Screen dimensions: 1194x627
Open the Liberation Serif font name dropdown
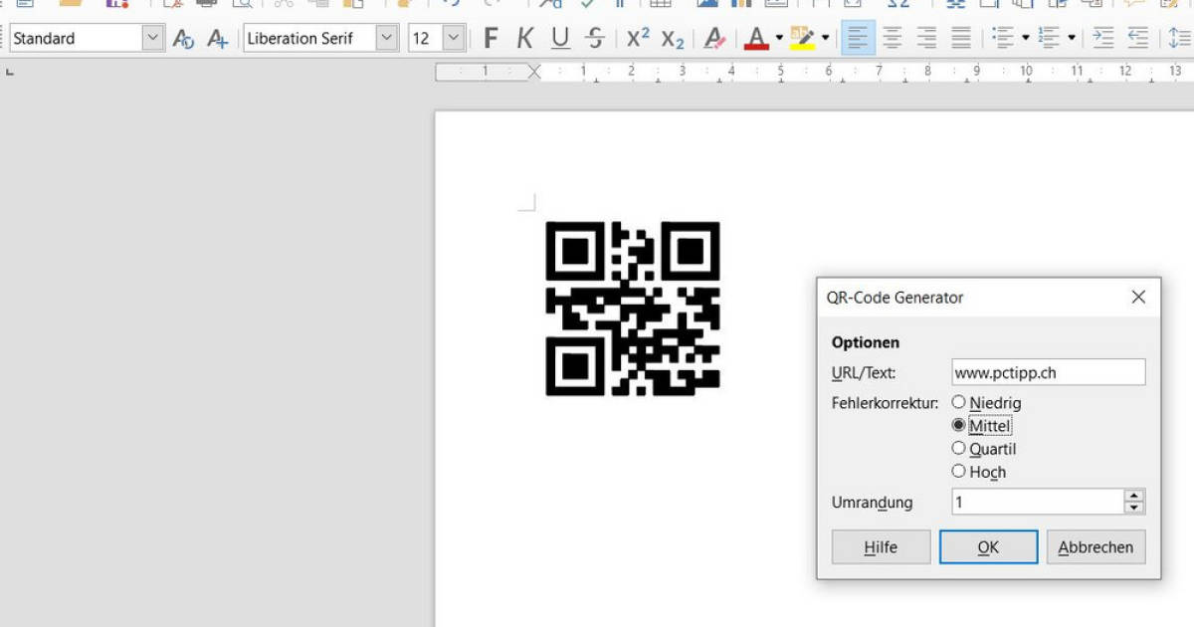coord(386,38)
